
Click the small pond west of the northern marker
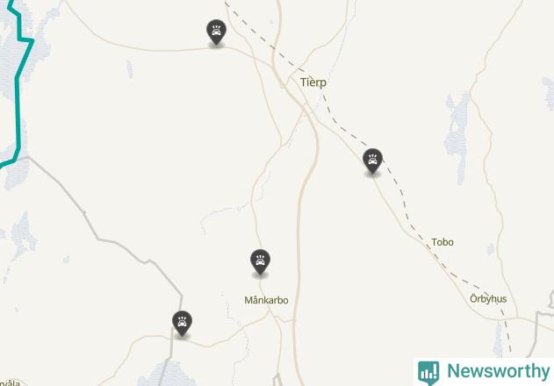coord(130,69)
